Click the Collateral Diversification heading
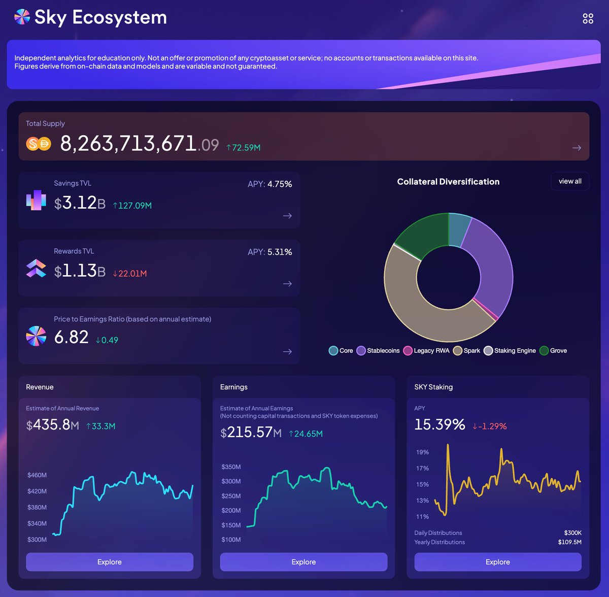Image resolution: width=609 pixels, height=597 pixels. (448, 182)
